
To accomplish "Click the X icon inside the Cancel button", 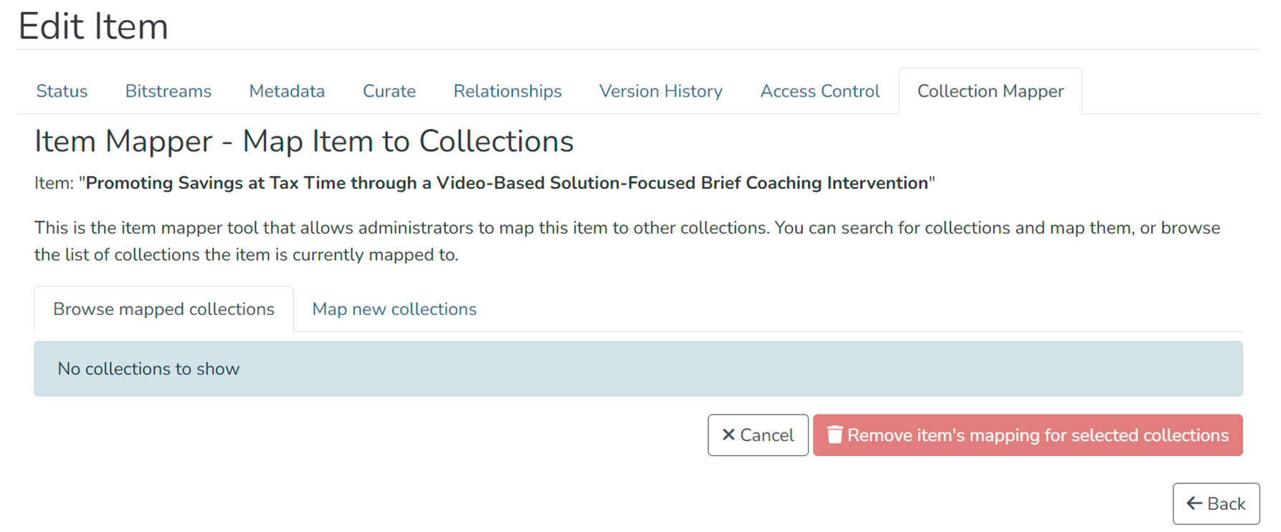I will [x=729, y=435].
